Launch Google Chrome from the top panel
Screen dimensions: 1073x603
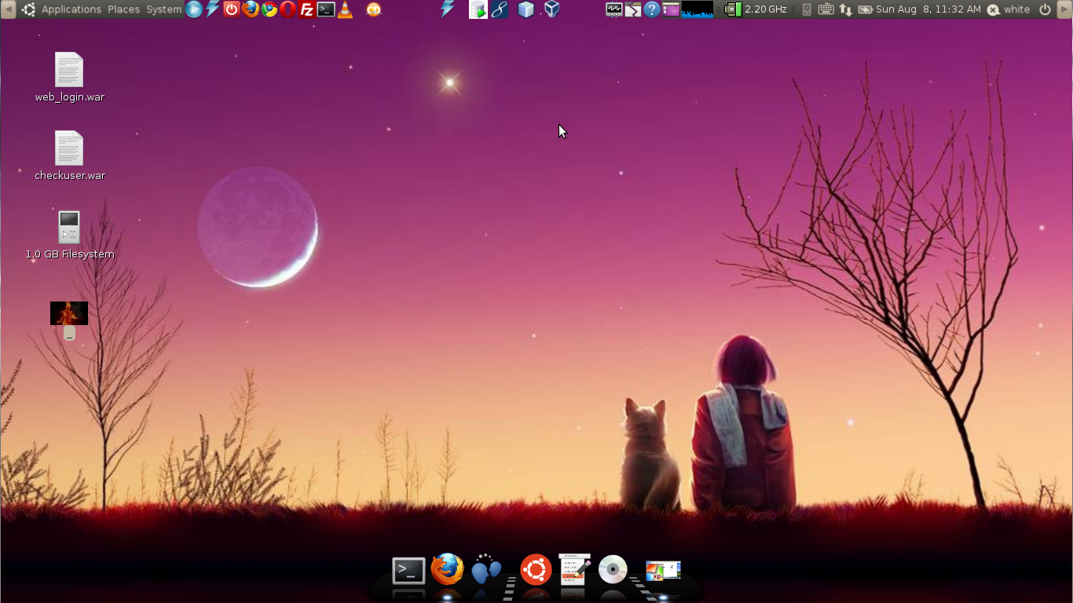(269, 9)
